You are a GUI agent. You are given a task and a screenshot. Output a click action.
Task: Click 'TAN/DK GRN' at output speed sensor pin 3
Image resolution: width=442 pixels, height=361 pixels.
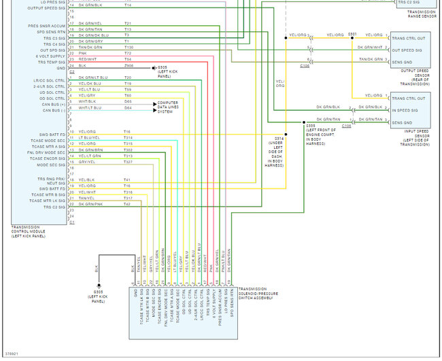371,59
